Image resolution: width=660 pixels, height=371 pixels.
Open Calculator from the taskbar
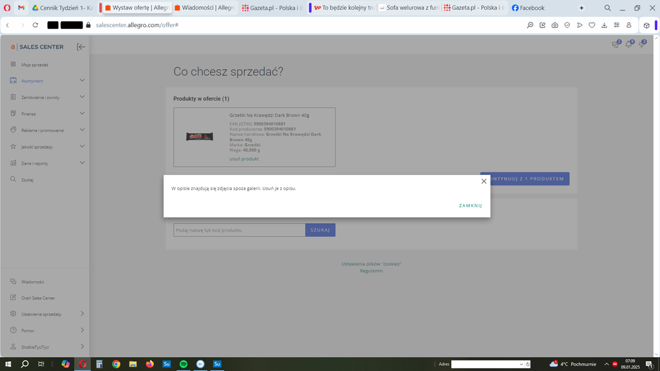point(99,364)
